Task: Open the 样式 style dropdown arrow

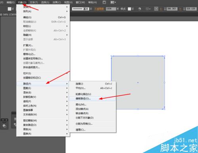Action: 133,9
